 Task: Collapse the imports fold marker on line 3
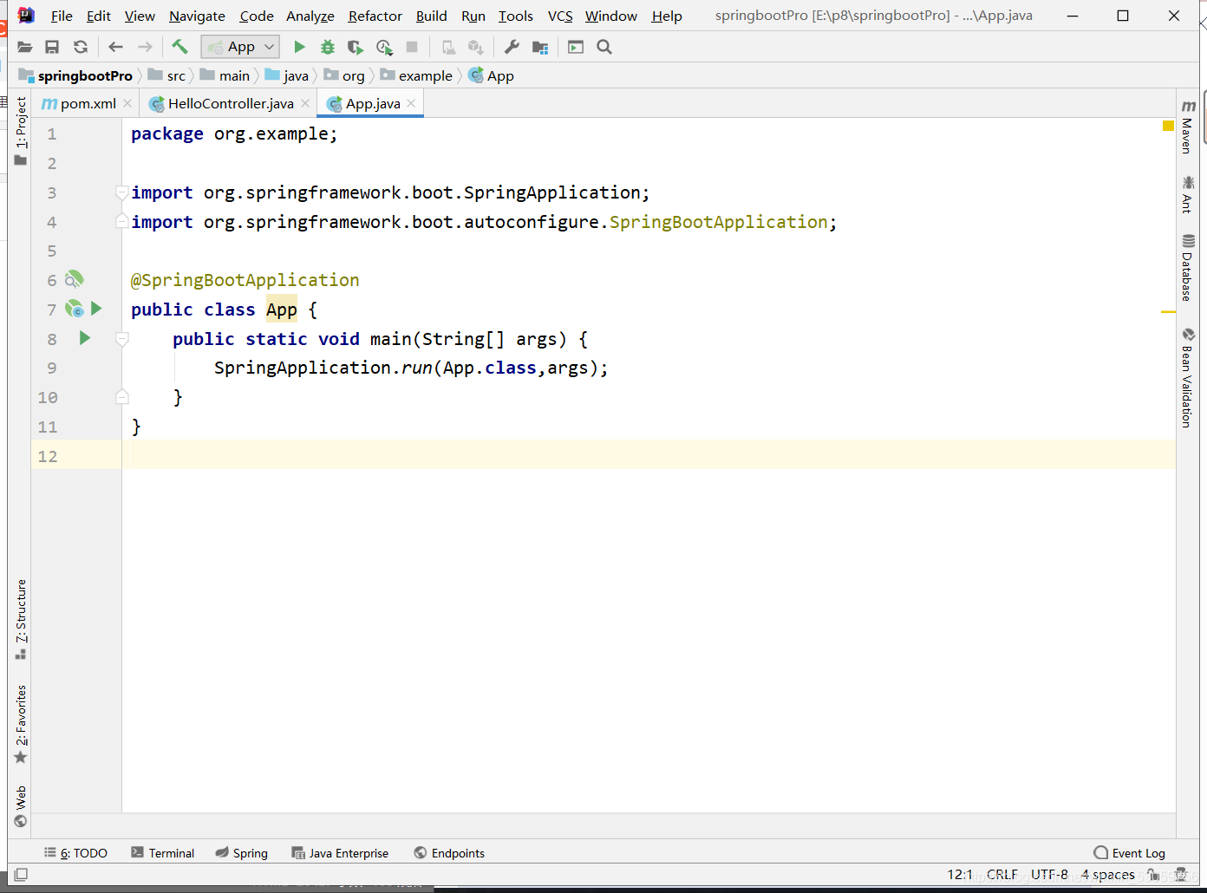[x=122, y=192]
